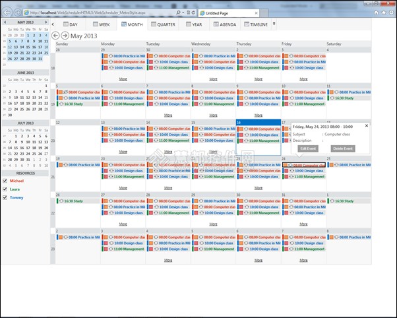This screenshot has width=397, height=318.
Task: Click More link under Monday May 13
Action: (x=123, y=152)
